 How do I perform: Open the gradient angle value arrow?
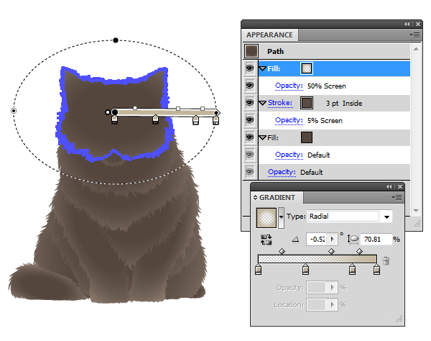click(x=333, y=239)
